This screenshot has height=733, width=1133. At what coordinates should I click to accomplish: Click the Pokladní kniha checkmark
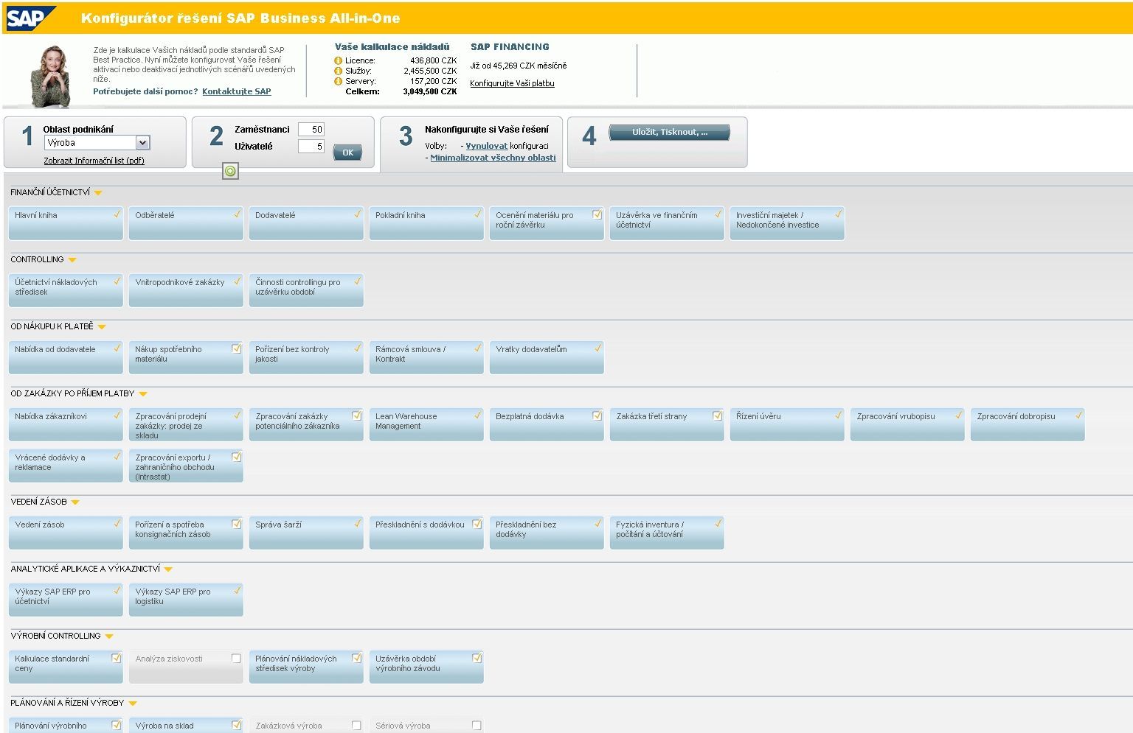(x=478, y=214)
